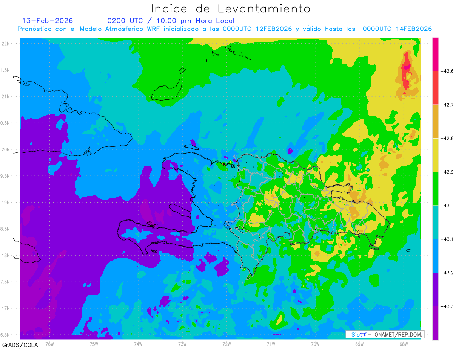Screen dimensions: 453x349
Task: Click longitude label '76W'
Action: click(x=49, y=343)
